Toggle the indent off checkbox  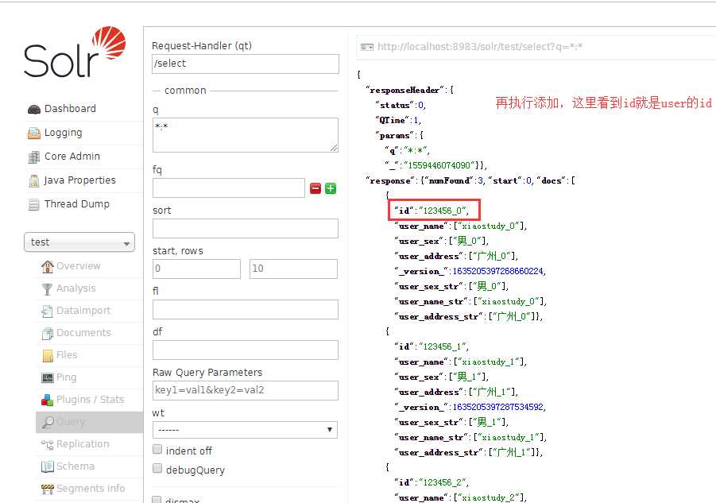(x=157, y=449)
